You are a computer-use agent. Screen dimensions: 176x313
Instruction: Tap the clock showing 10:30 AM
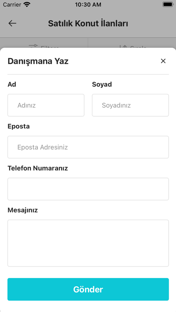click(x=88, y=4)
